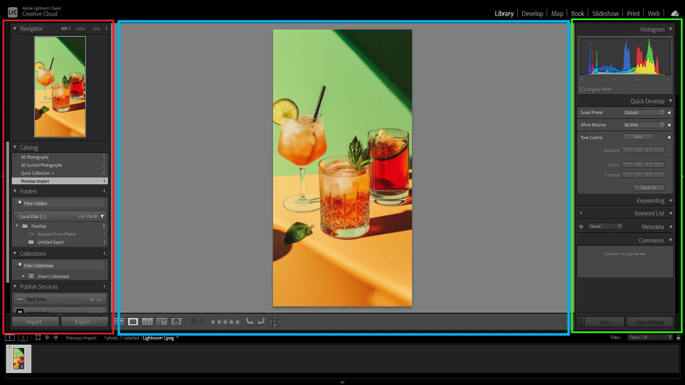Add a new folder with Folders plus
Screen dimensions: 685x385
tap(105, 191)
